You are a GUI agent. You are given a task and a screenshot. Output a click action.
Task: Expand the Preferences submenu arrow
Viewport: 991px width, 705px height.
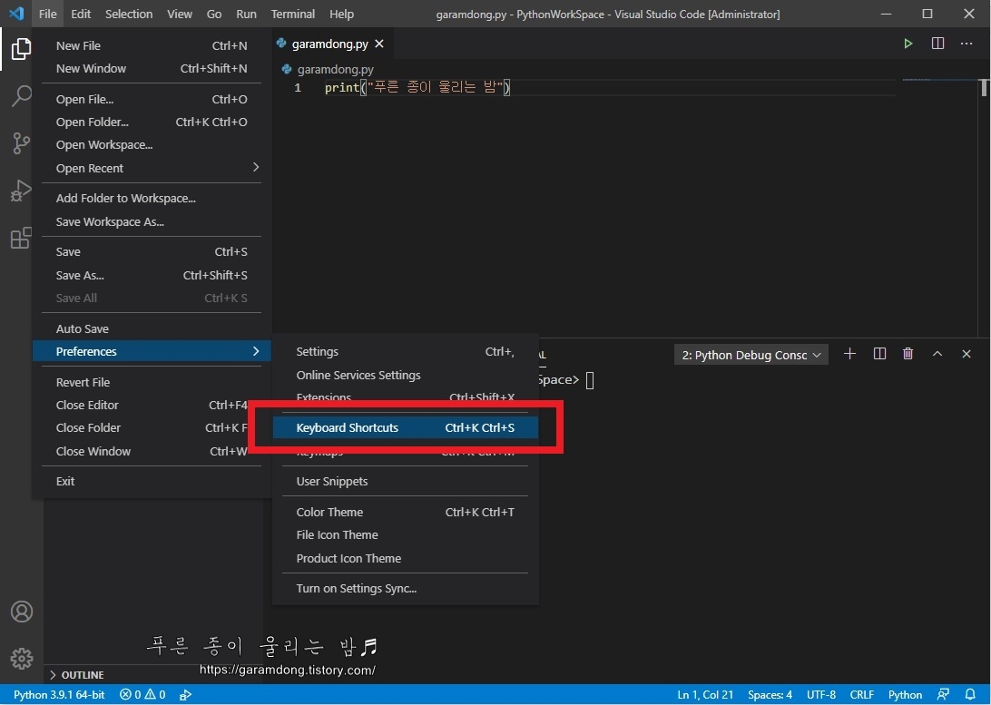256,351
